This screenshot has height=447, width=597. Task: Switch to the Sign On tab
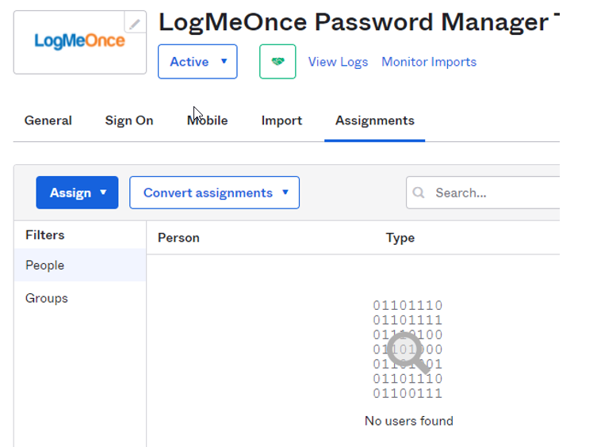pos(129,120)
